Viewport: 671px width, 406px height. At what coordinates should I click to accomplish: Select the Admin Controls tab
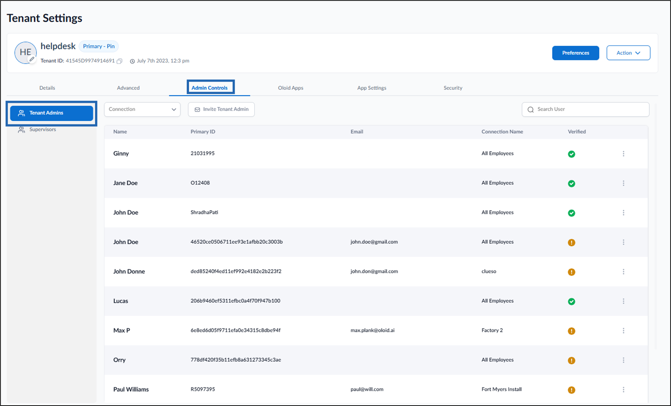click(210, 88)
